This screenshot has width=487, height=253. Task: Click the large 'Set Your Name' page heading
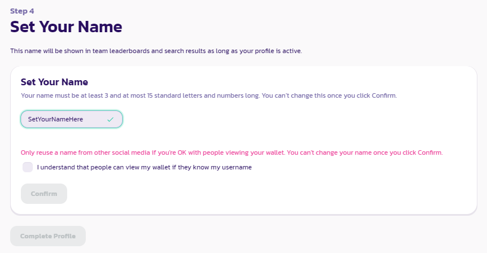[66, 27]
